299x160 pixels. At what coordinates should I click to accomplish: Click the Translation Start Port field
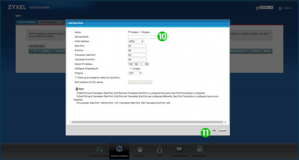[x=137, y=55]
